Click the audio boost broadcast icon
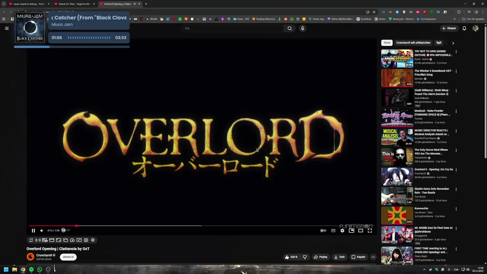 [x=38, y=240]
